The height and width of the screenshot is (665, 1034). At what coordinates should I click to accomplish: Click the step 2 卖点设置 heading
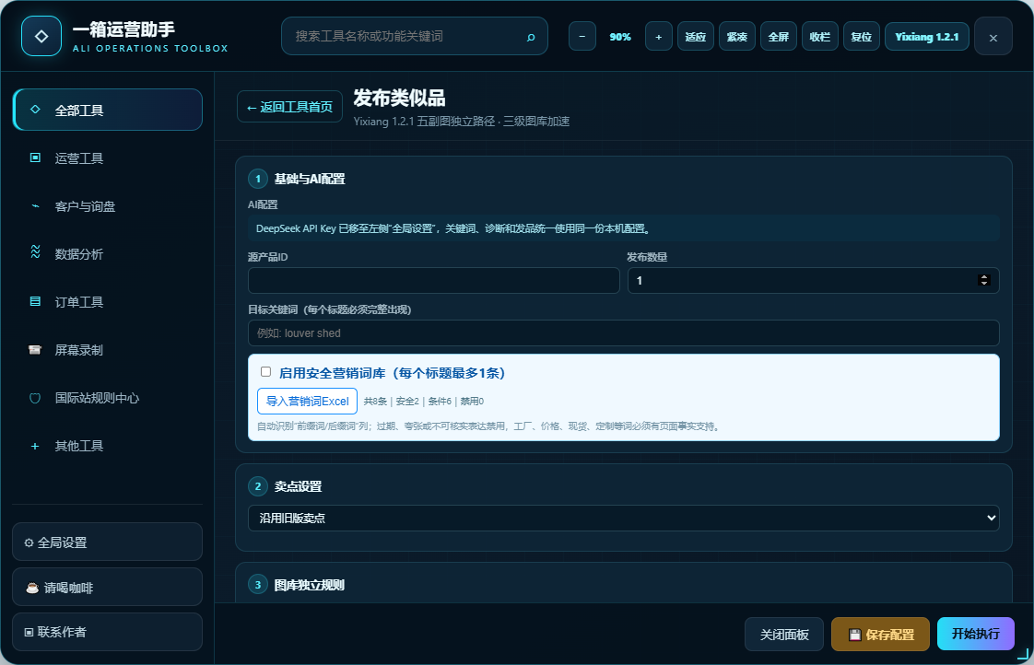coord(298,486)
